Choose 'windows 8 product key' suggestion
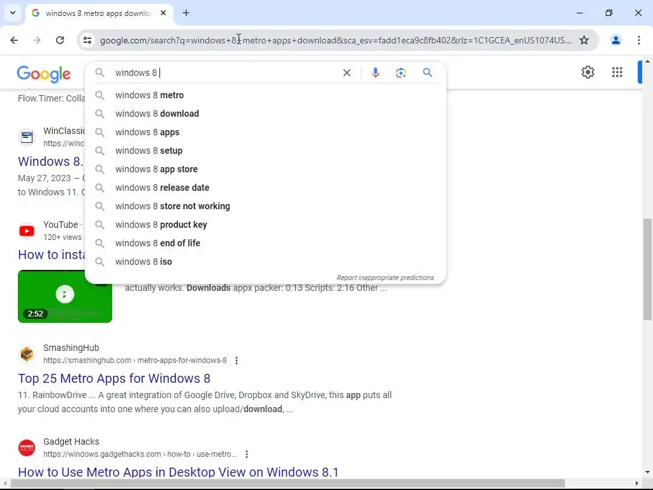 pos(265,224)
